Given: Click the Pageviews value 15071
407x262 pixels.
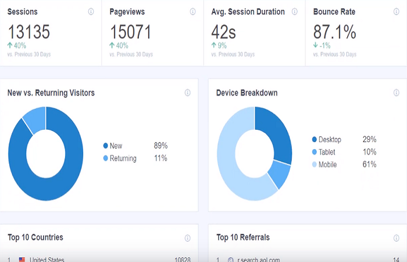Looking at the screenshot, I should (131, 31).
